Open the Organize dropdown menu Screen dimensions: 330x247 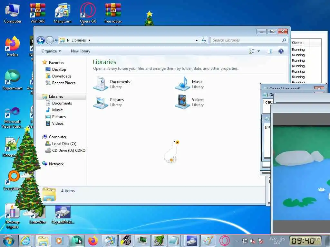coord(51,51)
